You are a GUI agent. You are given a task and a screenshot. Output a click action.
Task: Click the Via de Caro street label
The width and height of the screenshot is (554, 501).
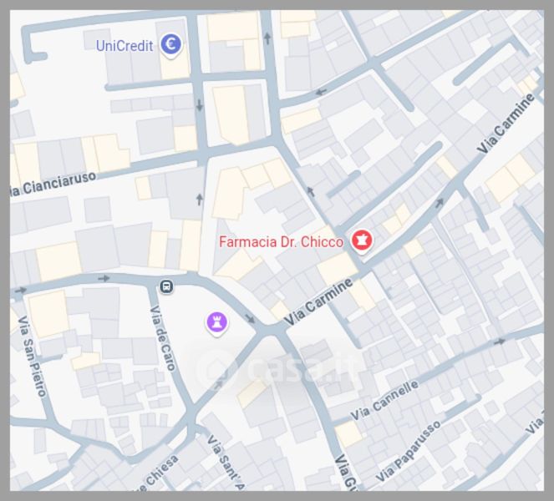pos(163,338)
